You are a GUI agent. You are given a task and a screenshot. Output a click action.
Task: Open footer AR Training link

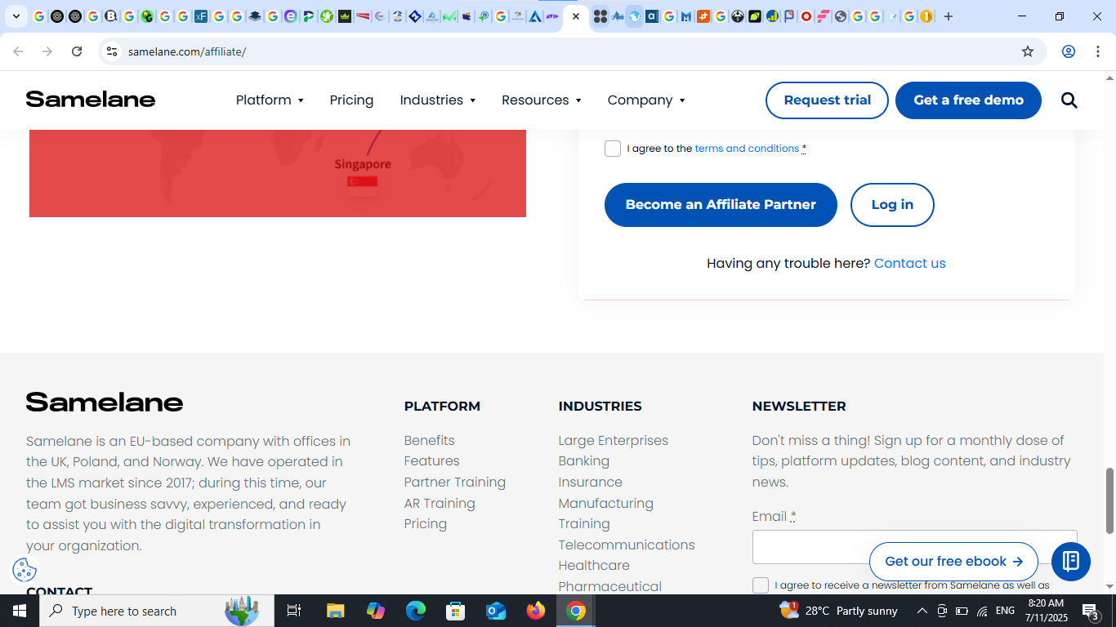pyautogui.click(x=439, y=504)
